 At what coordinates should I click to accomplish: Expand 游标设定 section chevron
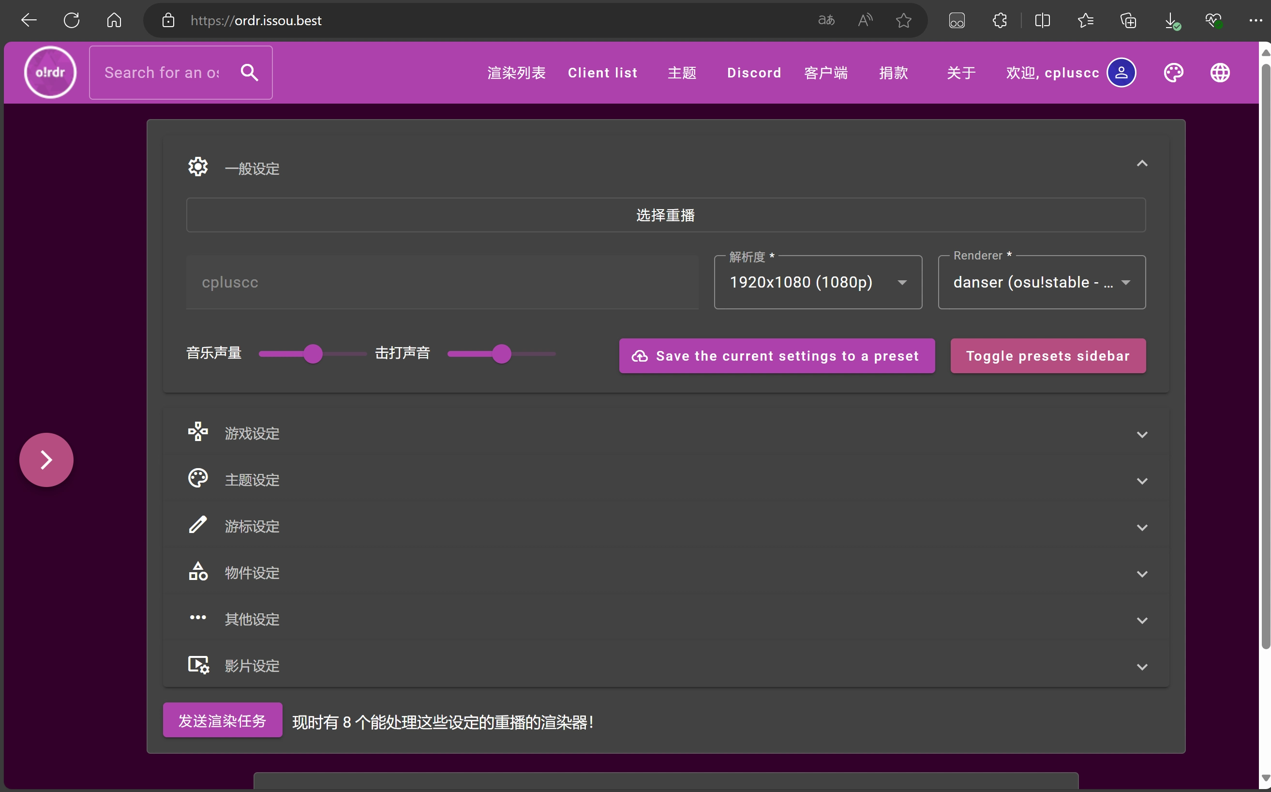coord(1142,528)
